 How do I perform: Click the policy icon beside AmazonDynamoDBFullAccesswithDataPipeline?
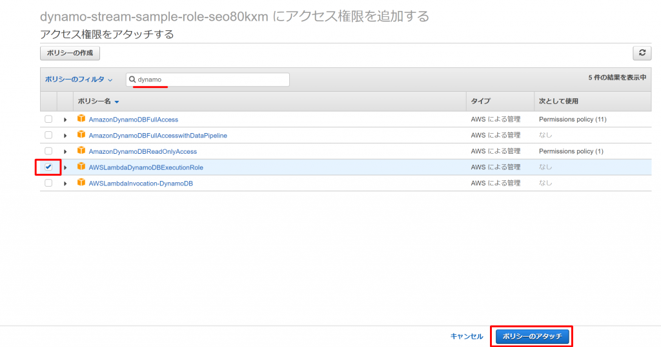[x=81, y=134]
